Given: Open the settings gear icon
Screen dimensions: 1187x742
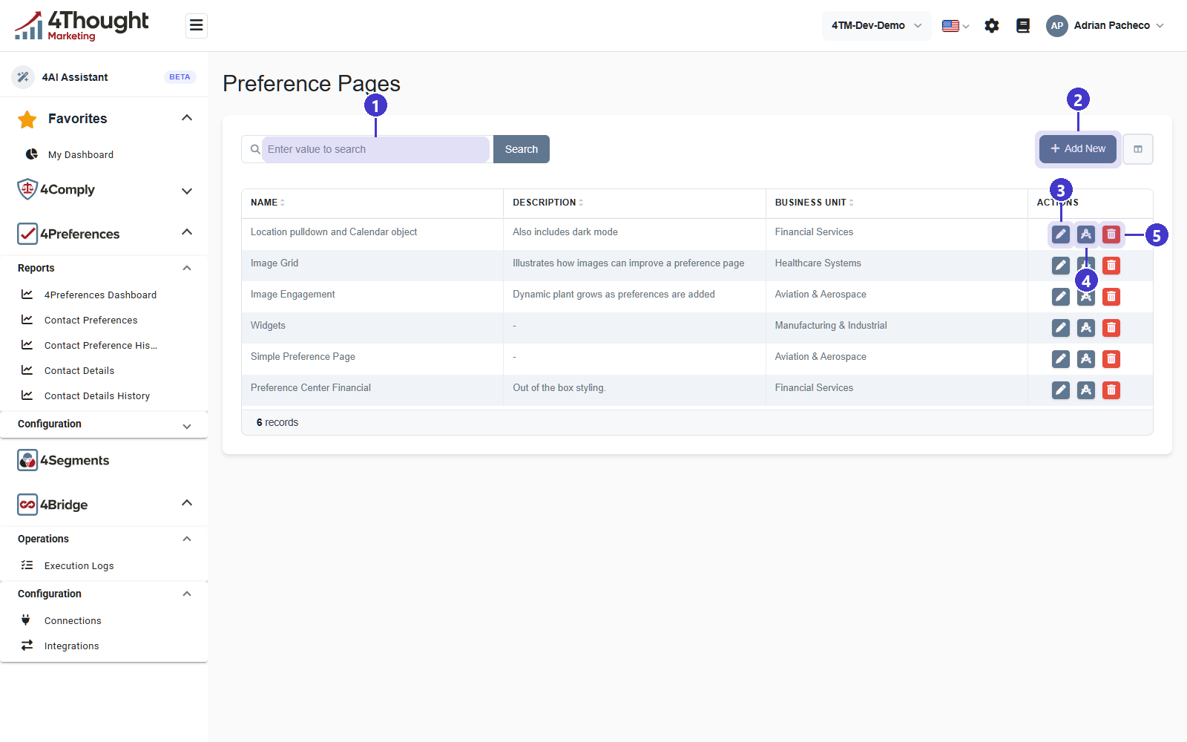Looking at the screenshot, I should [992, 26].
